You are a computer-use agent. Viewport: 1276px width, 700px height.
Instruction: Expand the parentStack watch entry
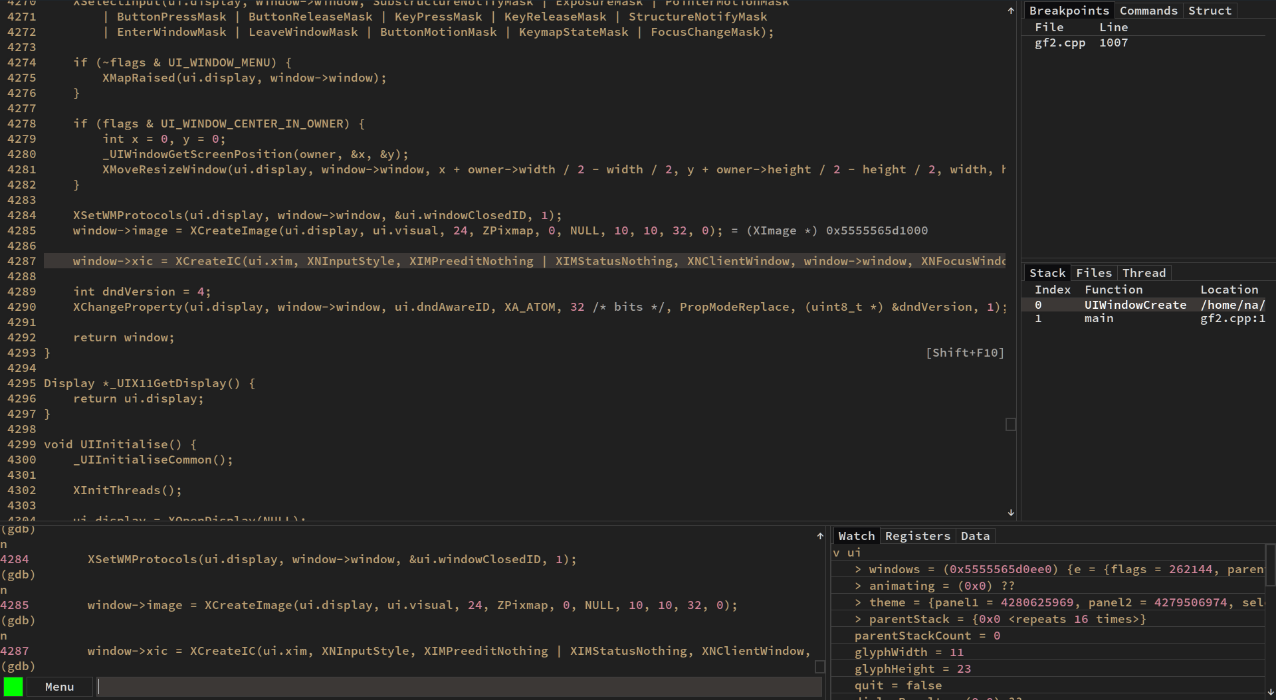point(858,619)
